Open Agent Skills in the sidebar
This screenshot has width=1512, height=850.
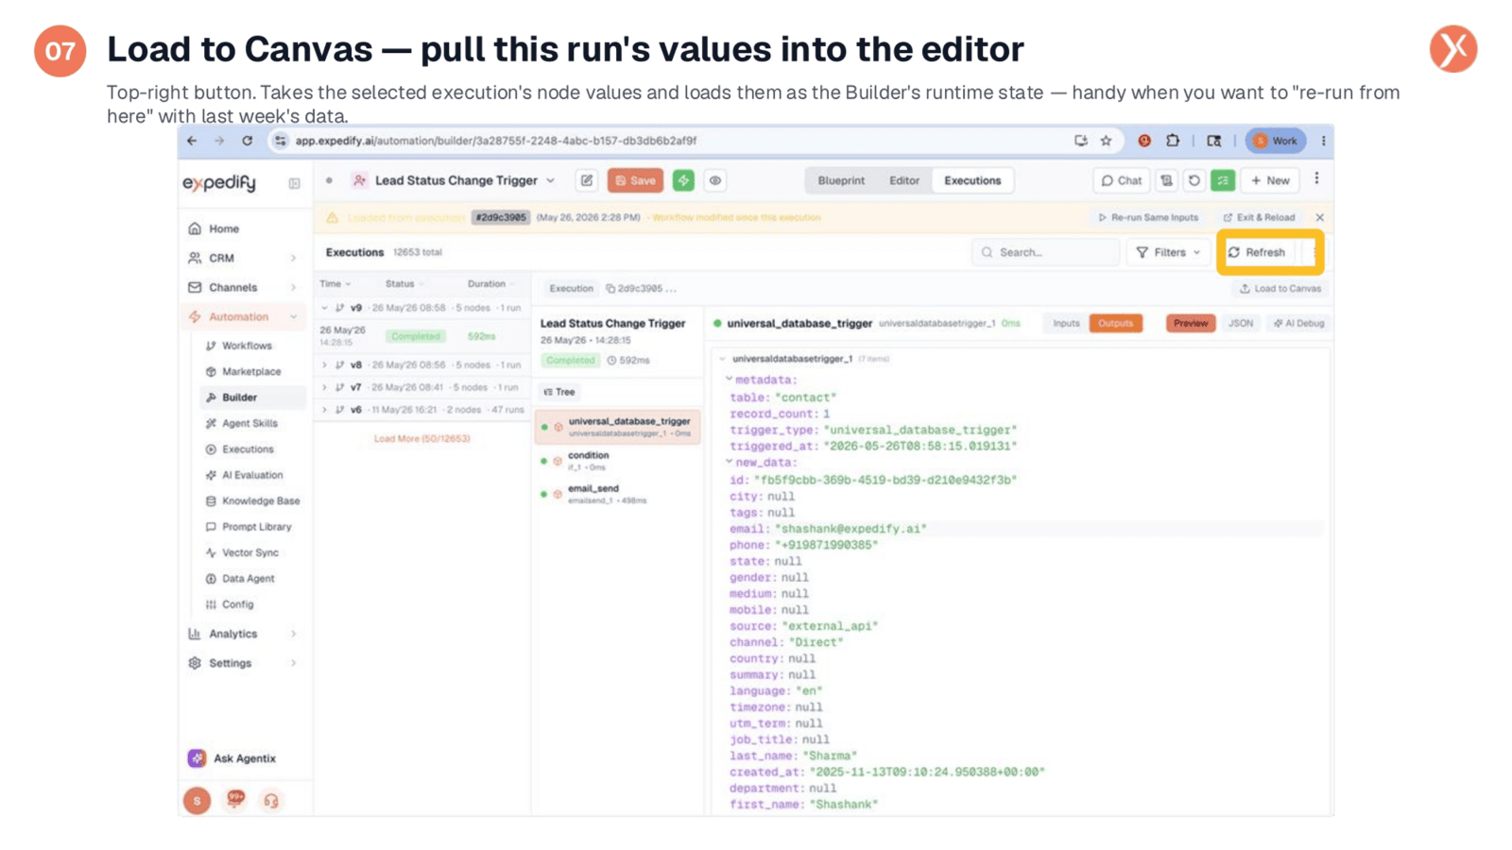tap(249, 423)
